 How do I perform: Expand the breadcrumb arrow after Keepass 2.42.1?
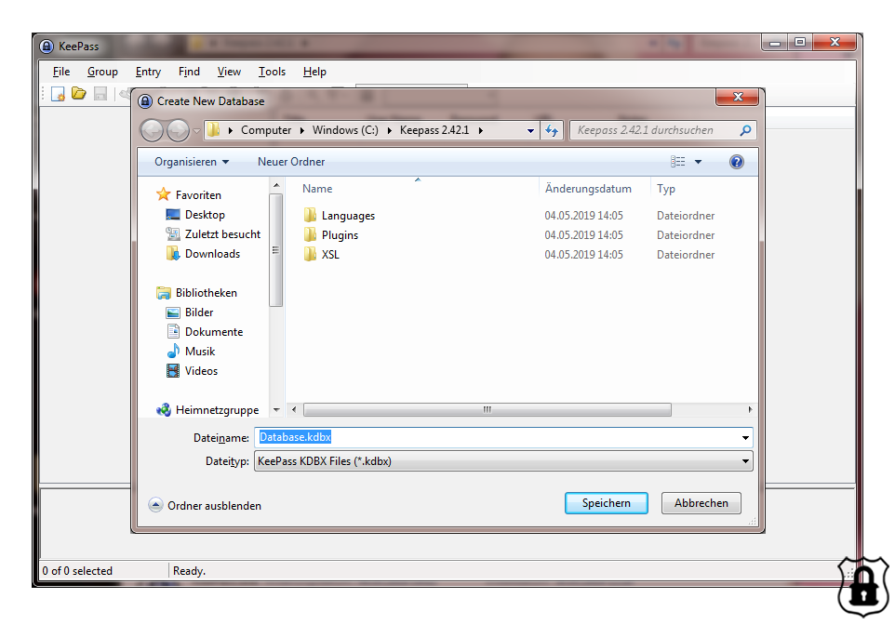click(481, 131)
